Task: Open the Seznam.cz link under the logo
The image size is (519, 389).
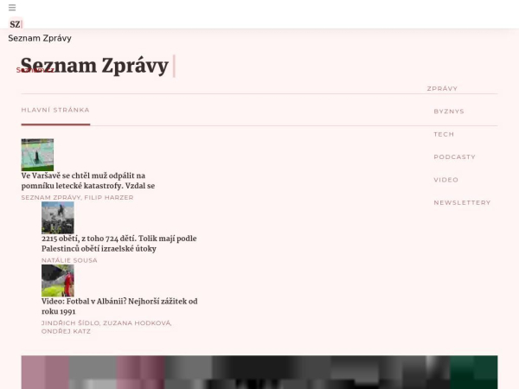Action: (x=35, y=70)
